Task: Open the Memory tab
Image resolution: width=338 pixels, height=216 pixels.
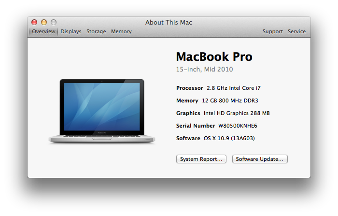Action: 121,31
